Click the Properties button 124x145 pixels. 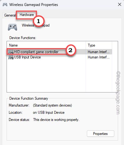click(101, 134)
